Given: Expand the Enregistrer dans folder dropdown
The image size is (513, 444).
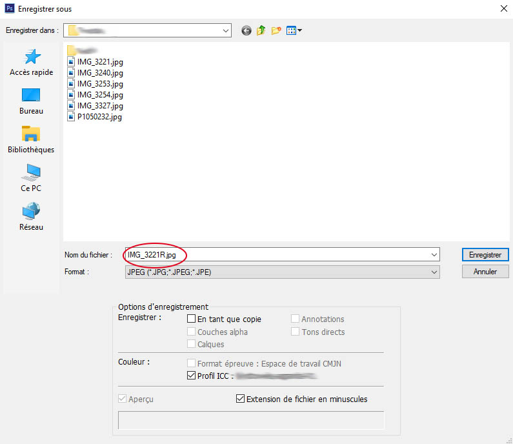Looking at the screenshot, I should pos(225,30).
